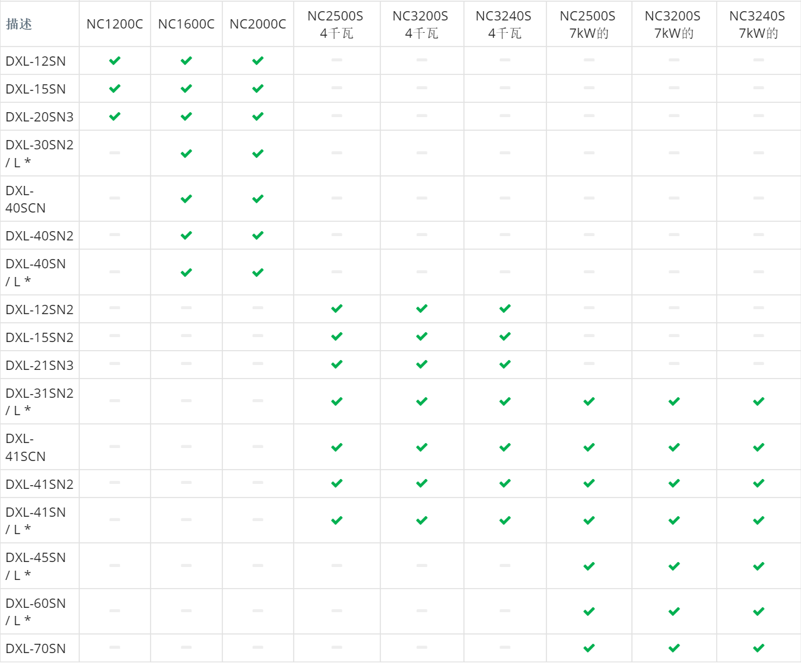The height and width of the screenshot is (663, 801).
Task: Click the DXL-40SN2 row label
Action: pyautogui.click(x=40, y=236)
